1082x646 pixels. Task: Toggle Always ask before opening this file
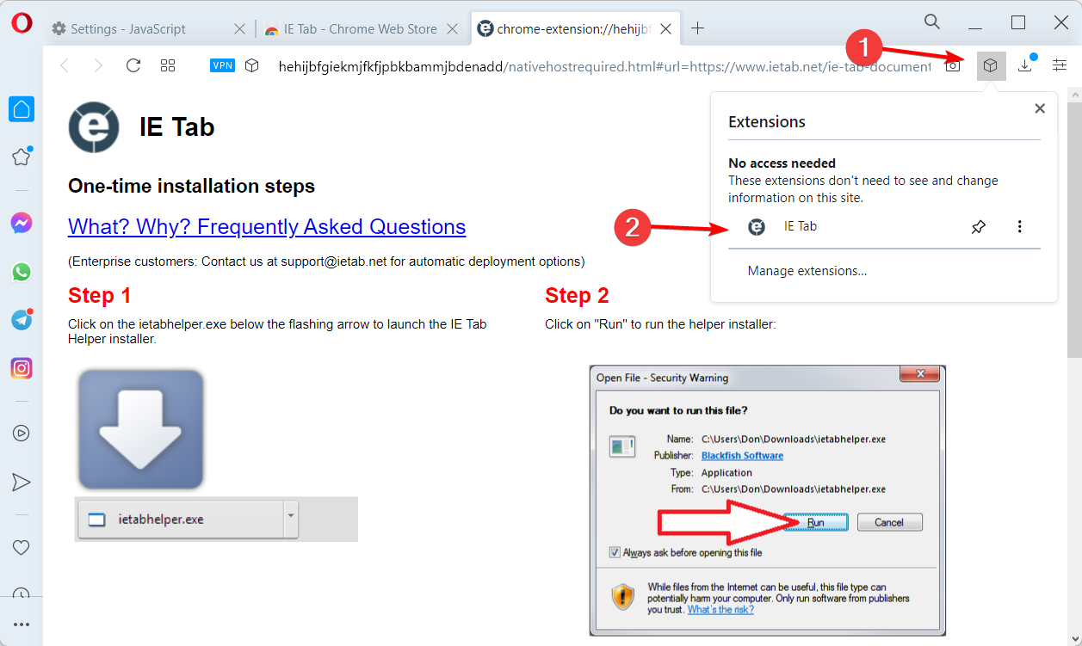click(x=614, y=552)
